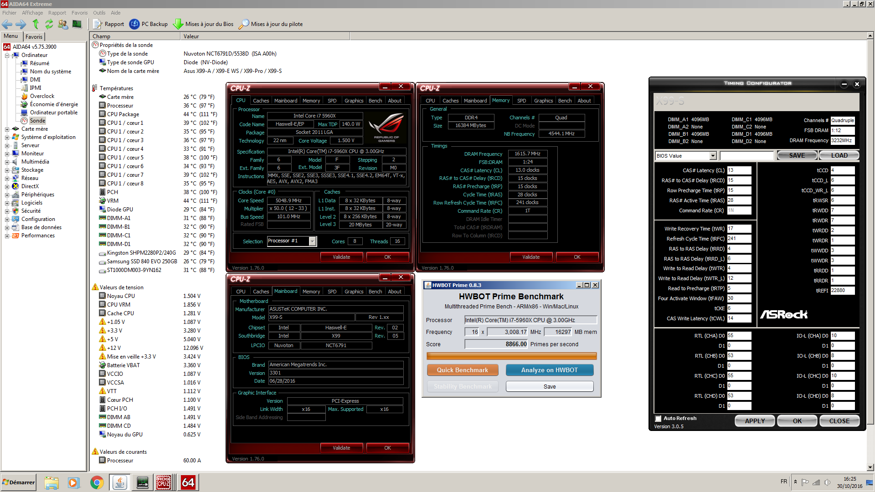The height and width of the screenshot is (492, 875).
Task: Click APPLY in Timing Configurator
Action: coord(755,421)
